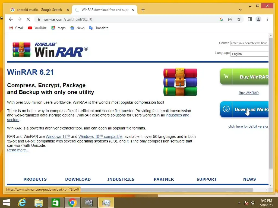Viewport: 278px width, 208px height.
Task: Open the NEWS menu item
Action: 249,179
